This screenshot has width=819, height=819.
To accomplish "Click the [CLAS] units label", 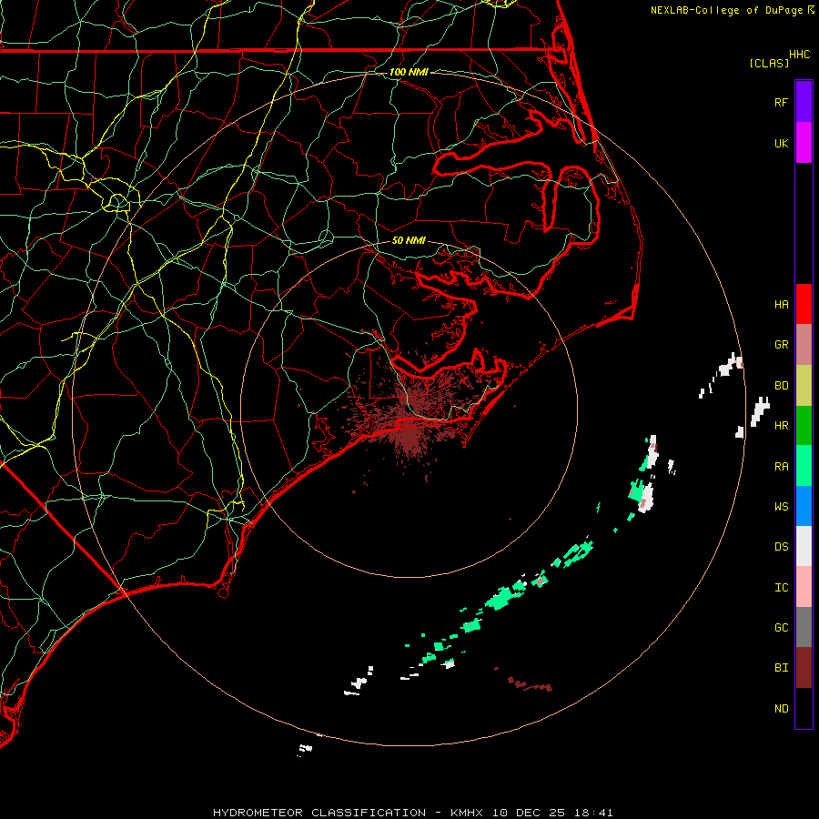I will (769, 63).
